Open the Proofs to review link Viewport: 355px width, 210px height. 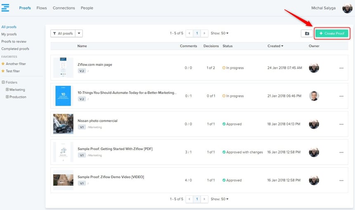point(14,42)
